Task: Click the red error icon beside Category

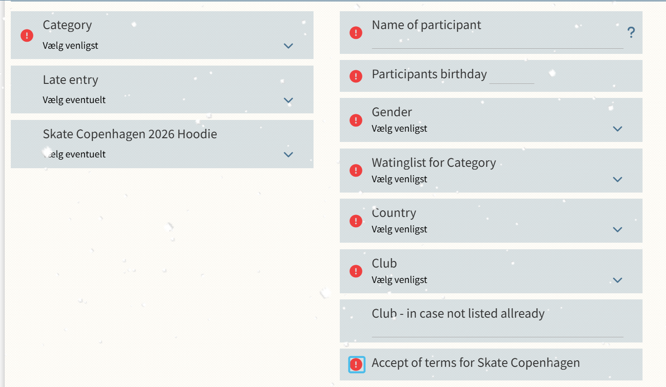Action: click(27, 35)
